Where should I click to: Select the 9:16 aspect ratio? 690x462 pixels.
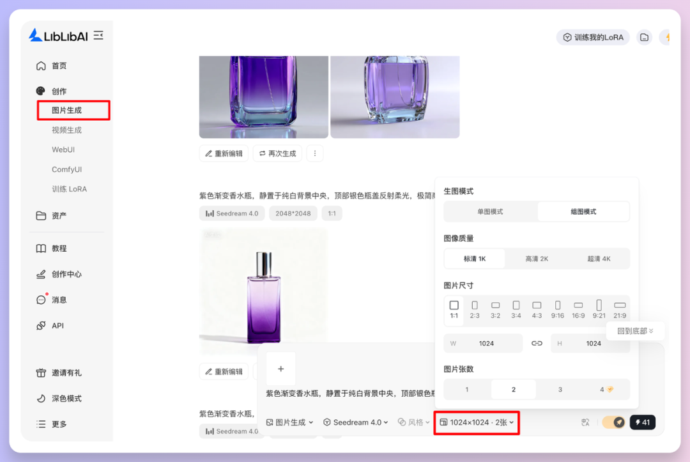pos(558,310)
